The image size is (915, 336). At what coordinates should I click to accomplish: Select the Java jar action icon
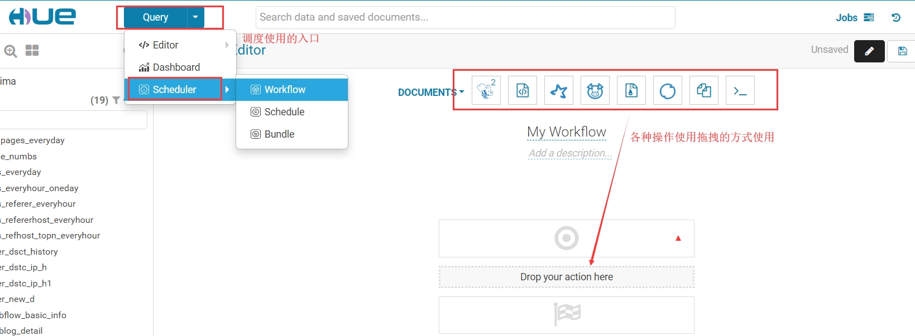(x=631, y=90)
